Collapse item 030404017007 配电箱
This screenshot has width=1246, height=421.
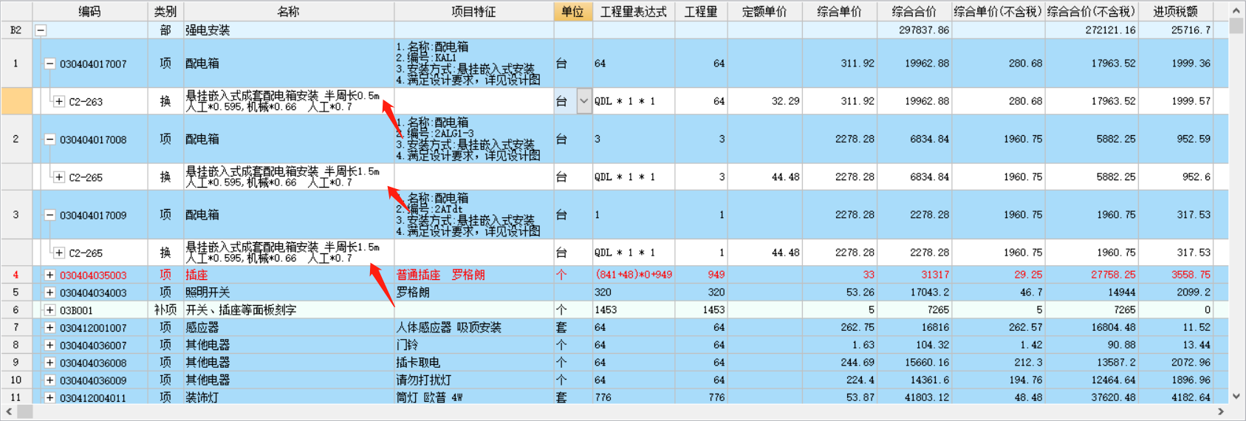click(x=49, y=64)
